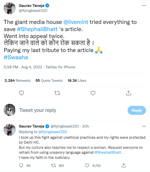
Task: Open the #Swaaha hashtag
Action: pyautogui.click(x=16, y=57)
